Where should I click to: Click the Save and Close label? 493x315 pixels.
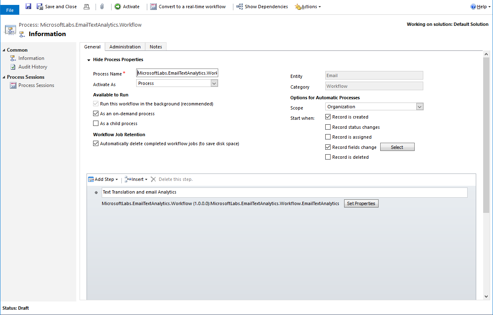click(61, 7)
